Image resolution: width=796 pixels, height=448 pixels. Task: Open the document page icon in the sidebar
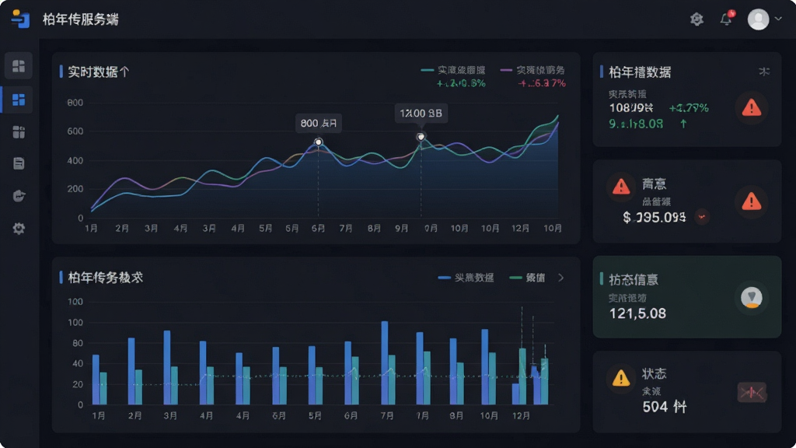pyautogui.click(x=19, y=163)
